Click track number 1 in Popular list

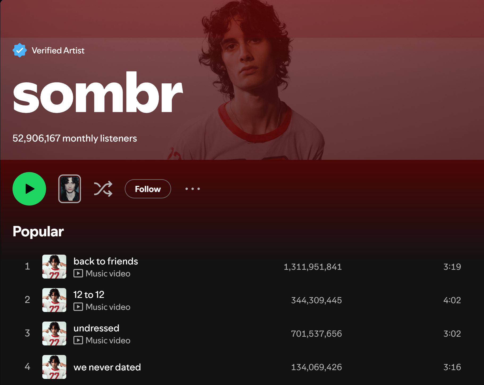(27, 266)
